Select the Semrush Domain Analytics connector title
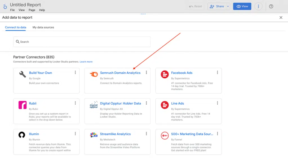This screenshot has width=288, height=159. coord(120,73)
